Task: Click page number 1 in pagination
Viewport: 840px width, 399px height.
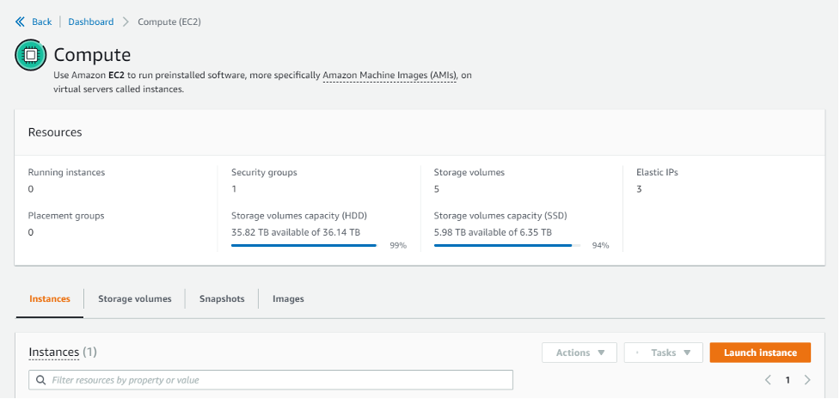Action: click(x=788, y=379)
